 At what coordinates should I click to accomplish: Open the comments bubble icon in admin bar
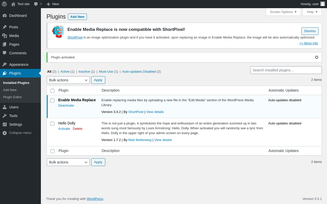[36, 4]
